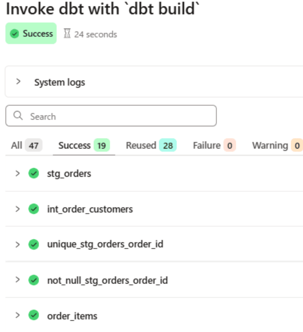
Task: Click the hourglass duration icon
Action: pyautogui.click(x=67, y=34)
